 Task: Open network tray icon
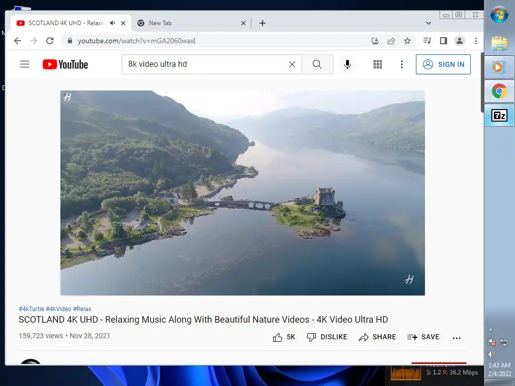tap(504, 342)
